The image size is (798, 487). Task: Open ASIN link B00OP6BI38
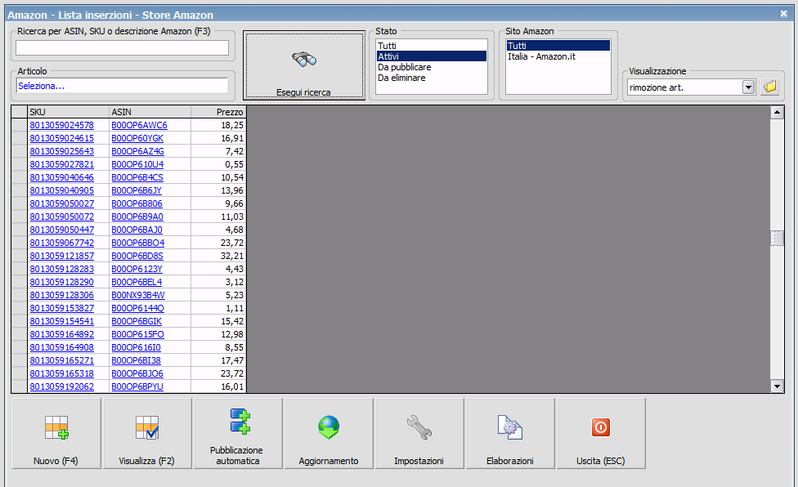(136, 361)
